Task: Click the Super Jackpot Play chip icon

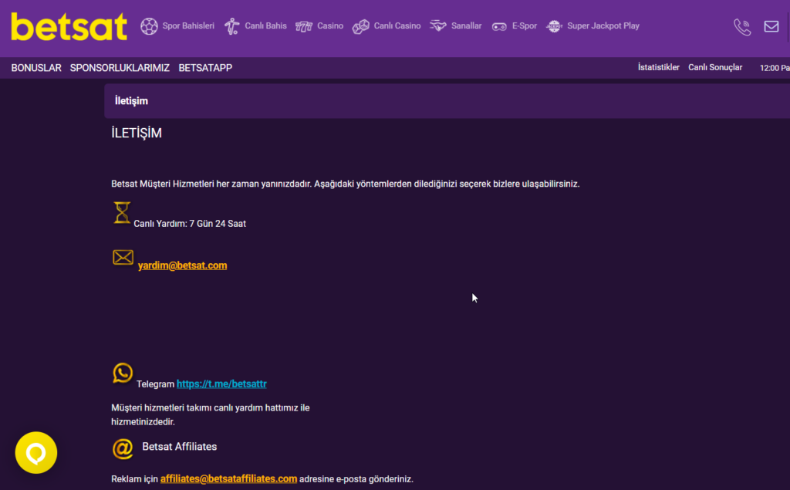Action: coord(554,26)
